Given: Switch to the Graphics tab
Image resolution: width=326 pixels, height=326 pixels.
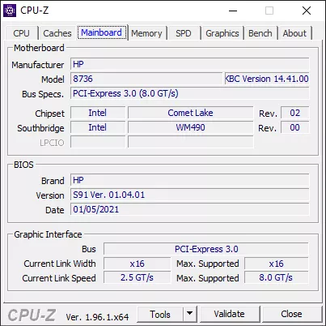Looking at the screenshot, I should [x=222, y=33].
